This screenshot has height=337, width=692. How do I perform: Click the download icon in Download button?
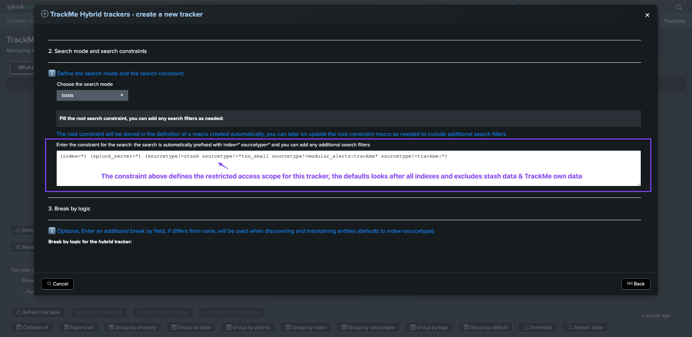[x=526, y=328]
